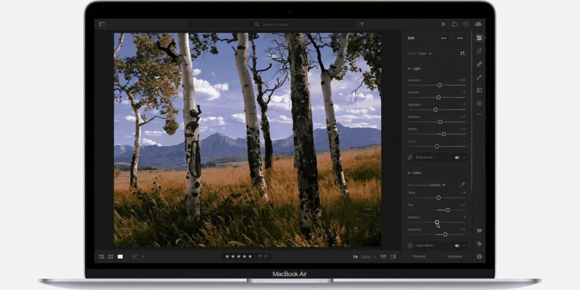Set rating to the fifth star
Viewport: 580px width, 290px height.
250,256
